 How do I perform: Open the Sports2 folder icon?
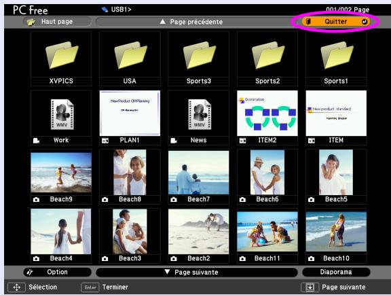pyautogui.click(x=268, y=55)
